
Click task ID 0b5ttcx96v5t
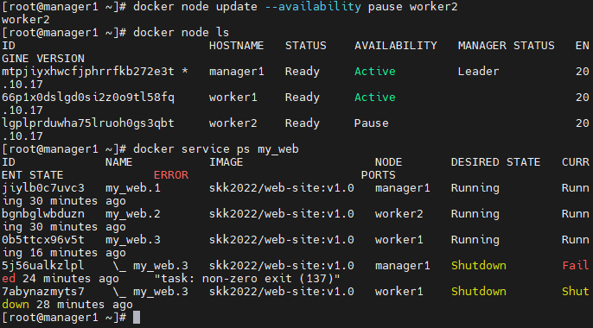(x=43, y=240)
